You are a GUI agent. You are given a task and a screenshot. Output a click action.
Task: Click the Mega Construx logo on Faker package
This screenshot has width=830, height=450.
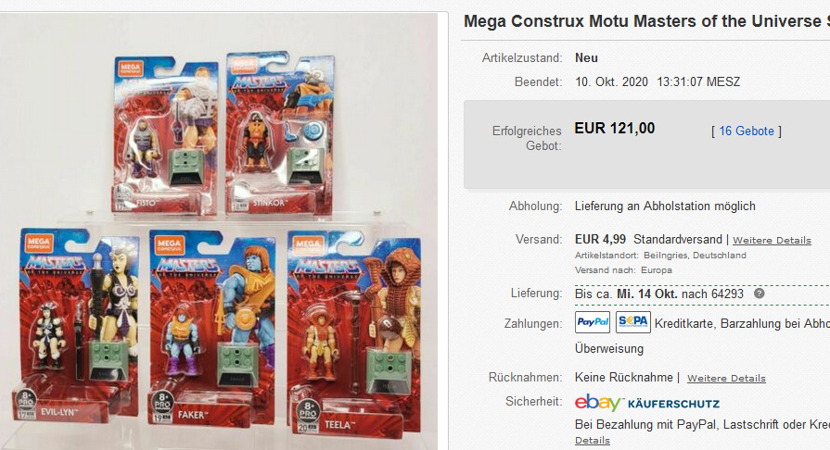169,245
